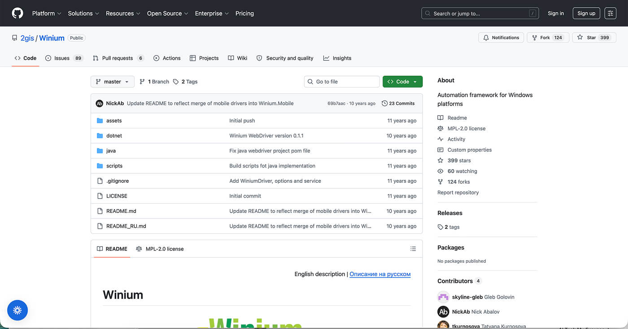Select the MPL-2.0 license tab
Viewport: 628px width, 329px height.
pyautogui.click(x=160, y=249)
